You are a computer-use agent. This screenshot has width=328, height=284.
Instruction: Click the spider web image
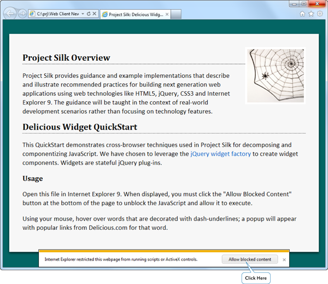point(276,76)
